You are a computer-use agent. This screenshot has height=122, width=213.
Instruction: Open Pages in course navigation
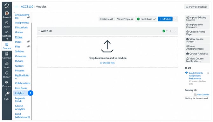click(18, 42)
